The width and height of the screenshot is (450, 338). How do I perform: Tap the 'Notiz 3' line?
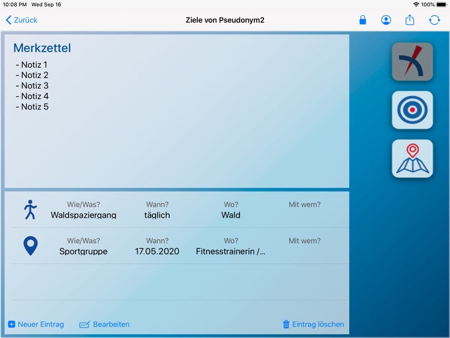32,86
